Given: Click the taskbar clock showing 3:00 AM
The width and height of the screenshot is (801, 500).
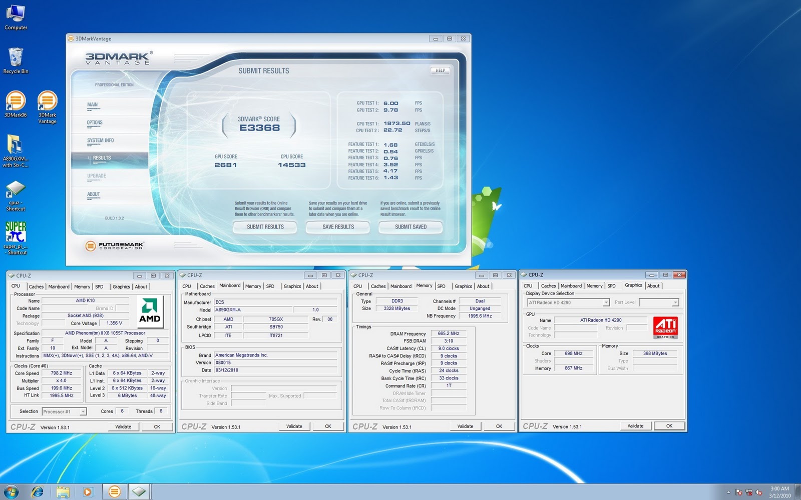Looking at the screenshot, I should tap(779, 492).
